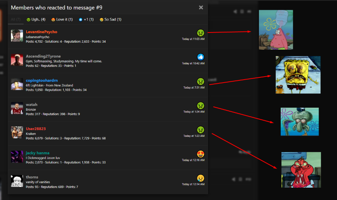Click the grimacing Squidward image
This screenshot has height=200, width=337.
299,121
